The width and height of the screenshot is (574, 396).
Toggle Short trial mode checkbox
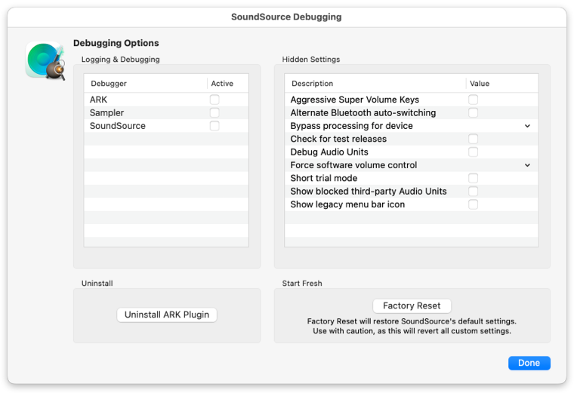click(473, 178)
